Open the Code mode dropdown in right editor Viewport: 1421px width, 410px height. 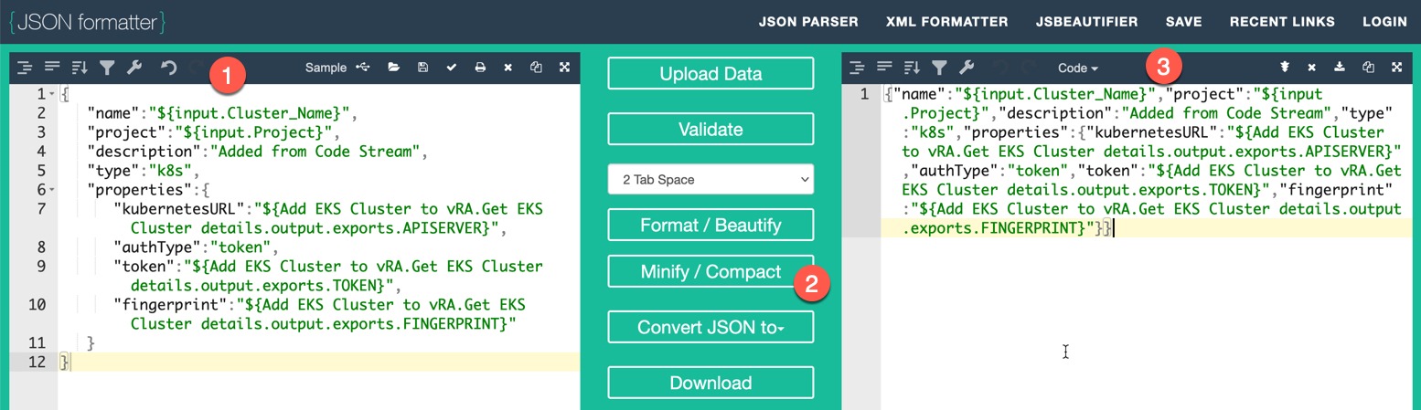pyautogui.click(x=1078, y=68)
